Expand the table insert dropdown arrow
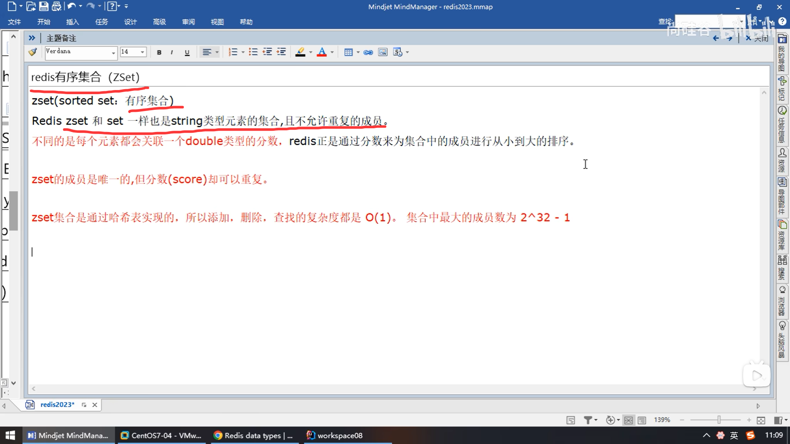 click(358, 52)
